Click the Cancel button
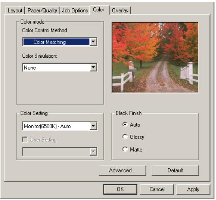Screen dimensions: 216x200 [157, 189]
